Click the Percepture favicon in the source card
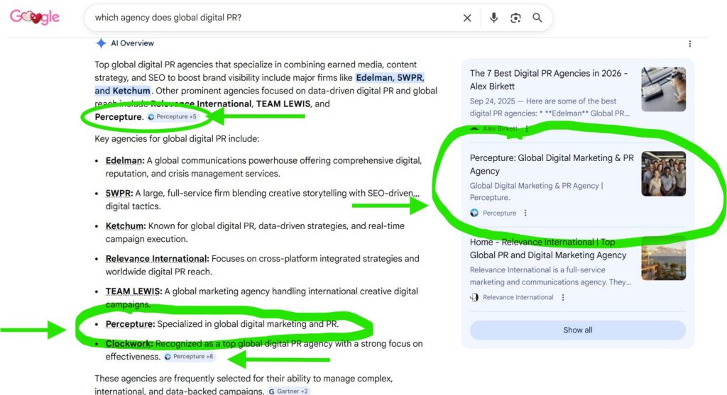The height and width of the screenshot is (395, 727). pos(474,213)
